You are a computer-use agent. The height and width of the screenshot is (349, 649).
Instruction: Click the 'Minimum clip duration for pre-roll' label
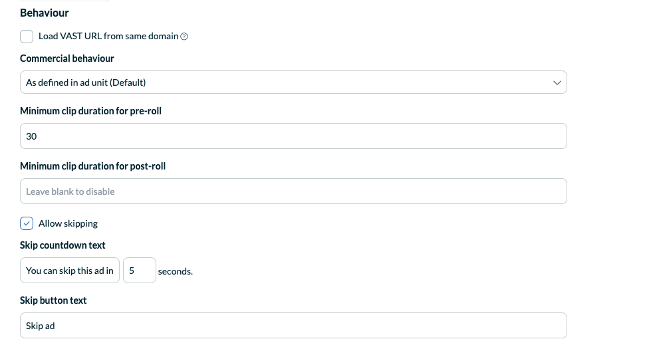tap(90, 111)
